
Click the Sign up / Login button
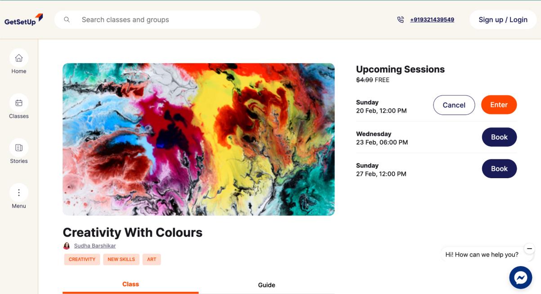click(x=503, y=20)
